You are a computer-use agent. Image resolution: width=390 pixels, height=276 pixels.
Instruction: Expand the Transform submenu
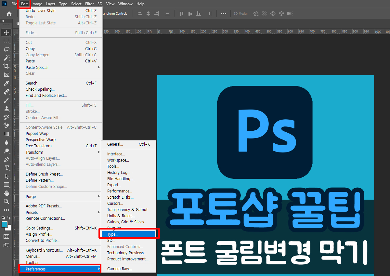coord(61,152)
